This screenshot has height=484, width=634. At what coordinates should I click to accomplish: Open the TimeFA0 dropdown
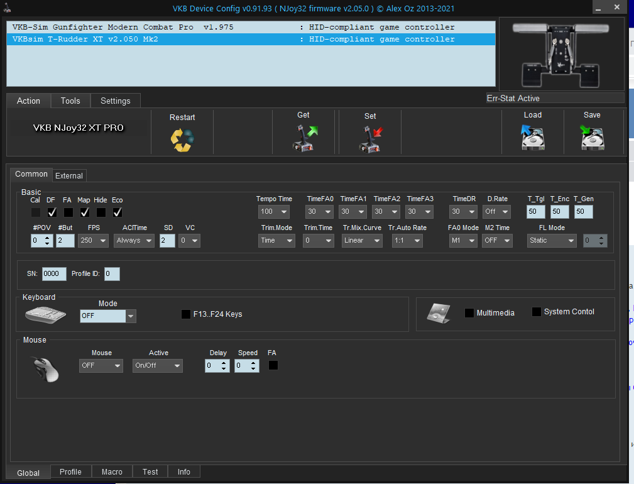coord(319,211)
